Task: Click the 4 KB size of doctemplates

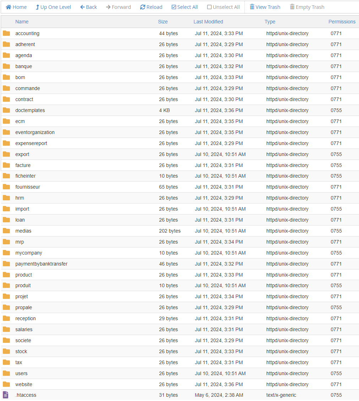Action: (164, 111)
